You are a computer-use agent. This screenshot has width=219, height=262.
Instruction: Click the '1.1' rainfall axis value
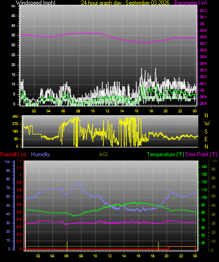pyautogui.click(x=19, y=168)
